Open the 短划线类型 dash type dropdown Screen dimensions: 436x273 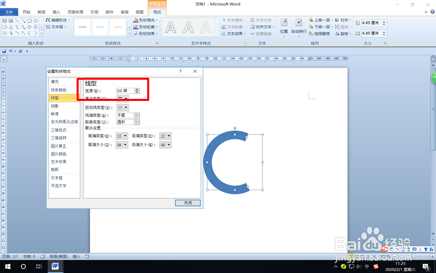point(122,107)
